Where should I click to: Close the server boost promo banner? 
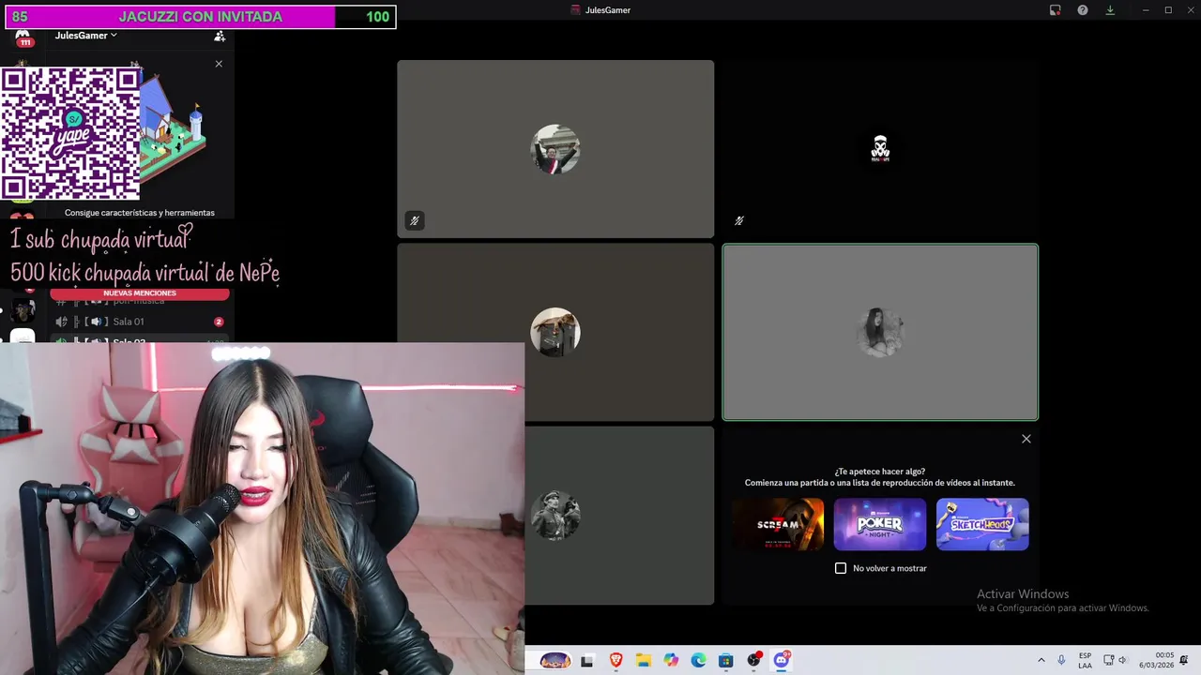pyautogui.click(x=219, y=64)
